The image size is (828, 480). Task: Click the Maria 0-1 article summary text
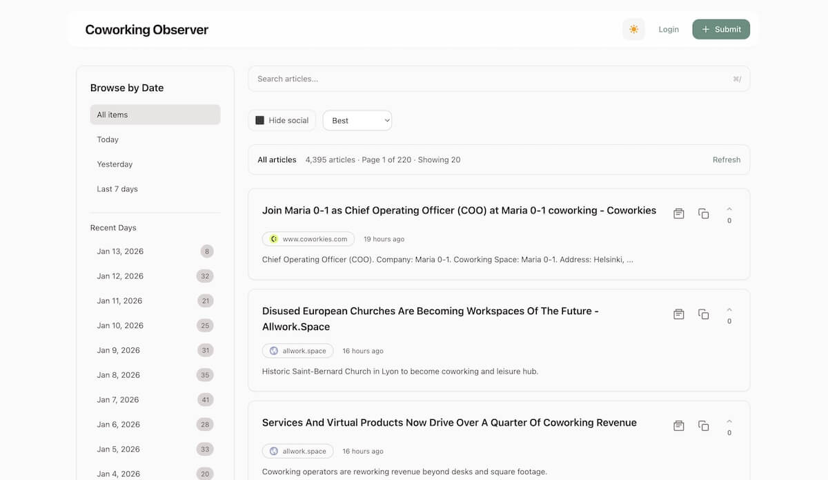click(x=448, y=260)
